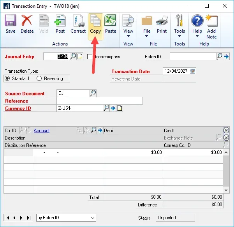Expand the View dropdown menu
Screen dimensions: 234x227
tap(128, 37)
